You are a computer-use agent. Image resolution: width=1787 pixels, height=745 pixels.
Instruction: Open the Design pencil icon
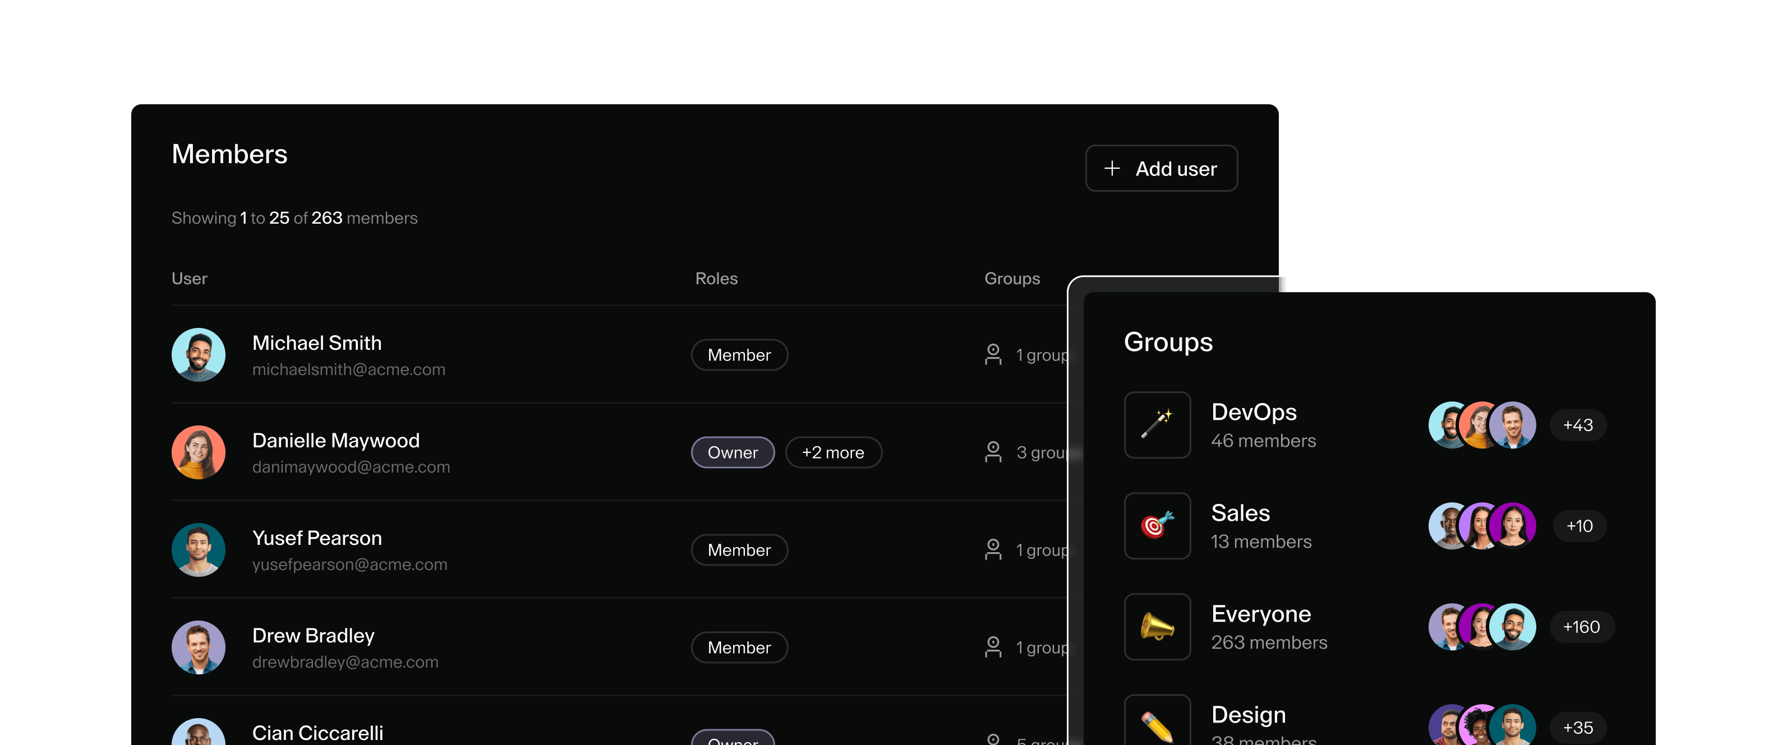click(1157, 721)
